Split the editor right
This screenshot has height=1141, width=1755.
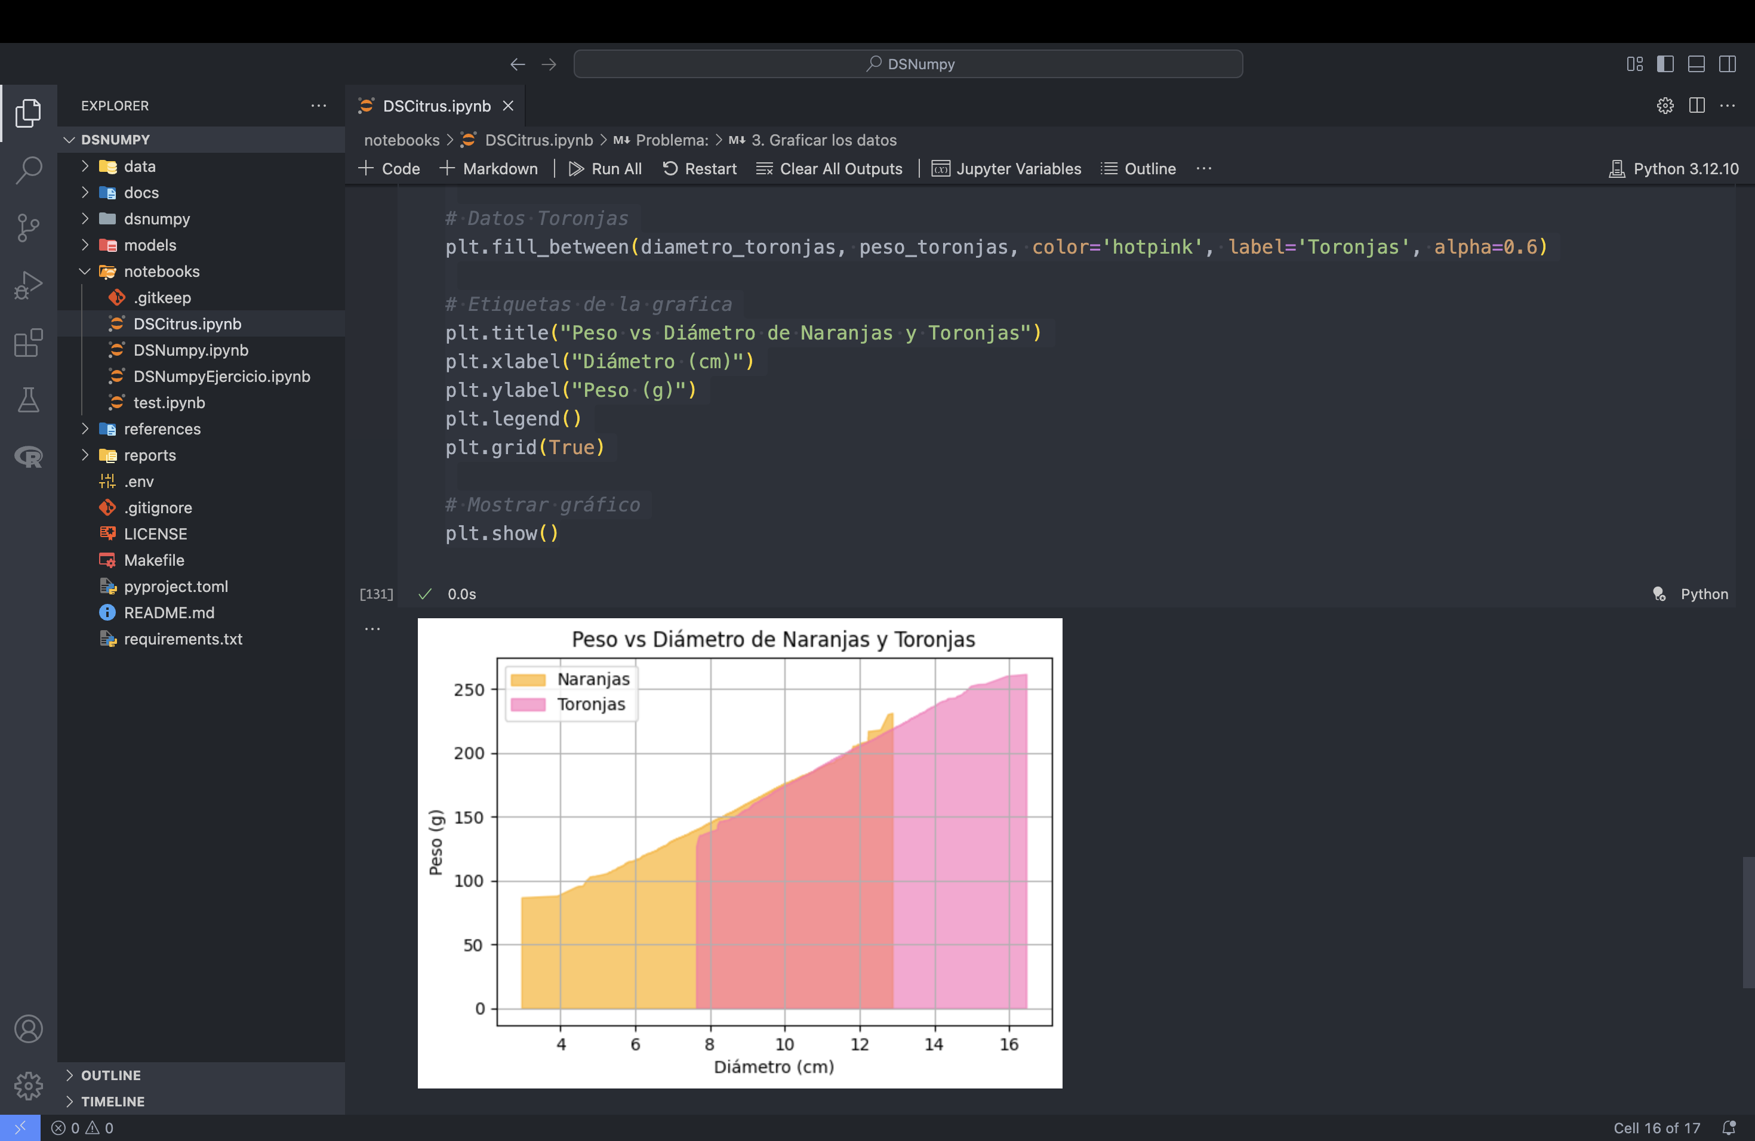coord(1697,106)
